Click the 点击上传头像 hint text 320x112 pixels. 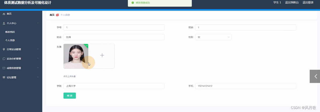[70, 76]
